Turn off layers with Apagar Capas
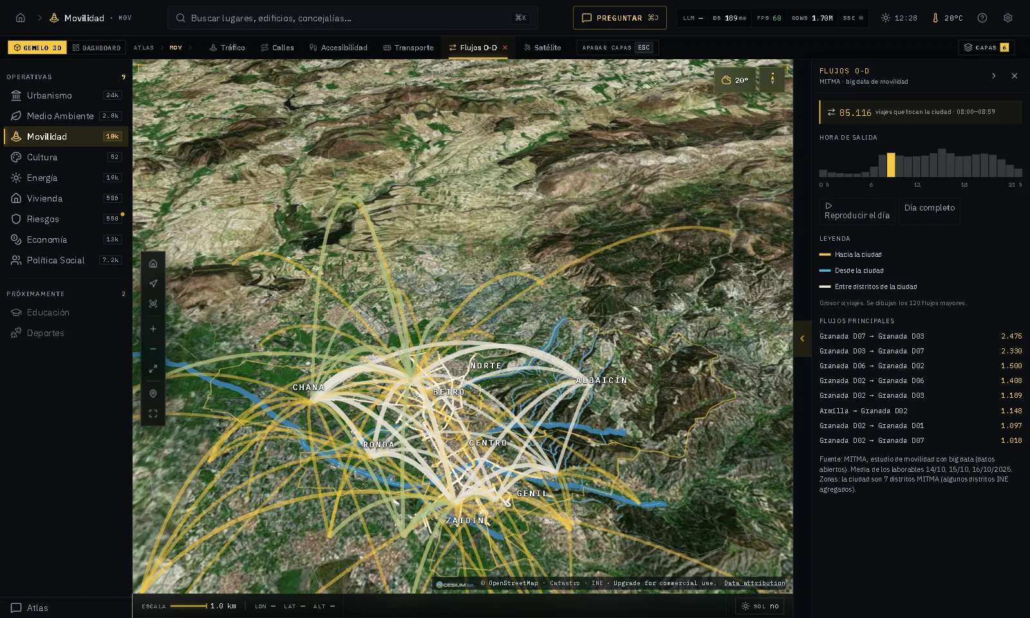The width and height of the screenshot is (1030, 618). (617, 48)
